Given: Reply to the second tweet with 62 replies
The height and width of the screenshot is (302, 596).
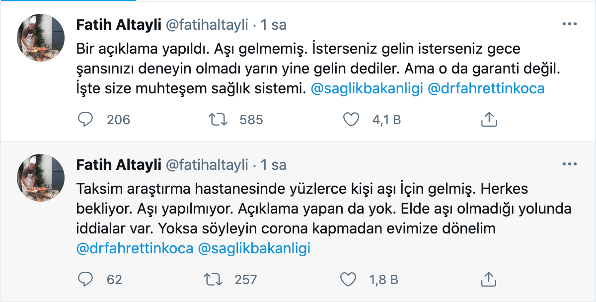Looking at the screenshot, I should click(x=86, y=279).
